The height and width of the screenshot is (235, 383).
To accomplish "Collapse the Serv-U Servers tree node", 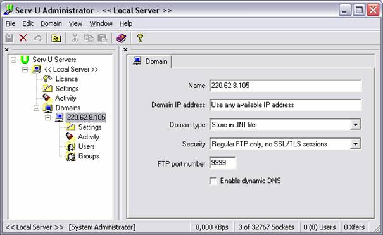I will (x=14, y=60).
